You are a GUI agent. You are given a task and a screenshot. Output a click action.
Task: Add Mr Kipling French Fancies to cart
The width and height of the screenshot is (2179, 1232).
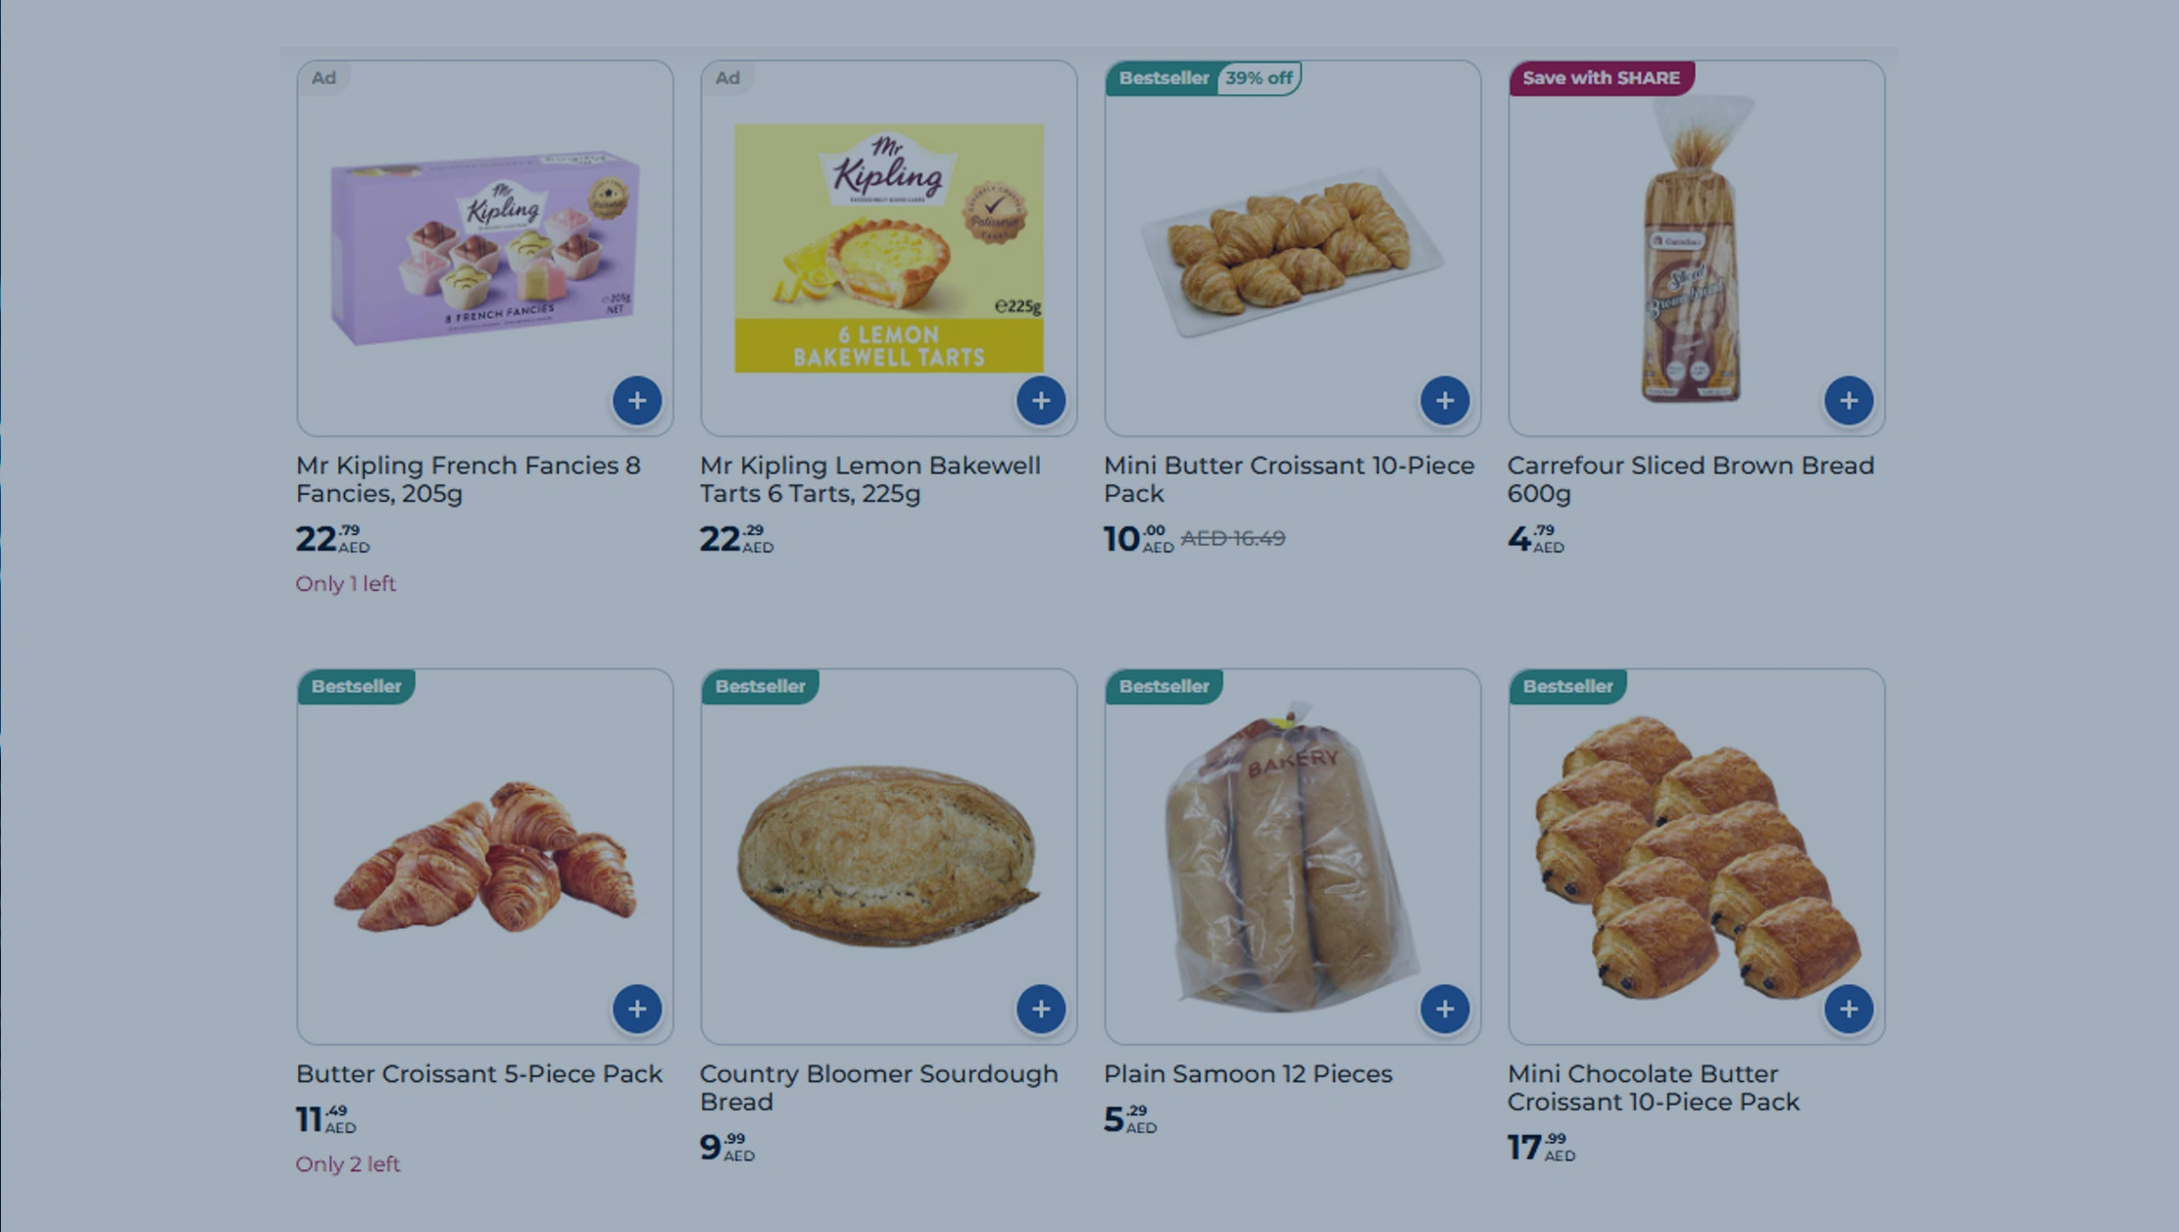637,401
